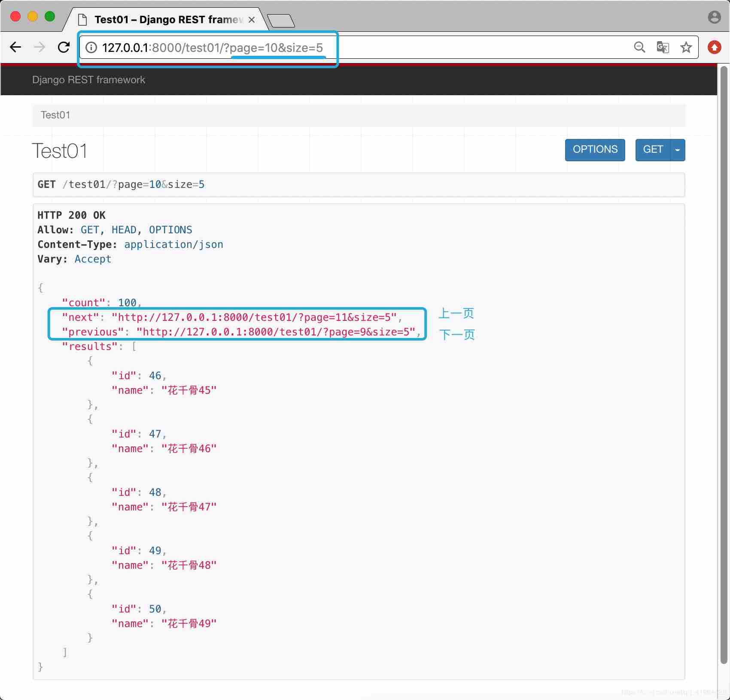Click the GET /test01/?page=10&size=5 request line
This screenshot has width=730, height=700.
pyautogui.click(x=121, y=184)
